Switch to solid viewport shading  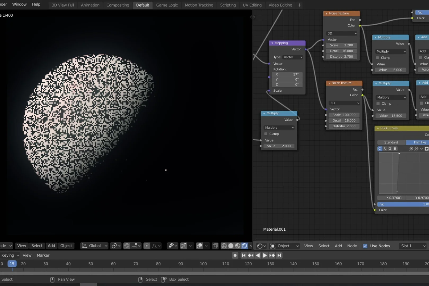point(231,246)
